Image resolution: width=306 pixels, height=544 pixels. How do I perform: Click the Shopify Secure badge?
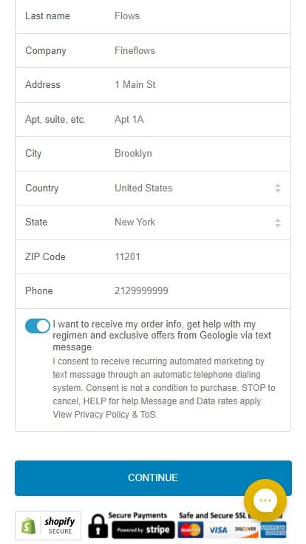(x=48, y=526)
